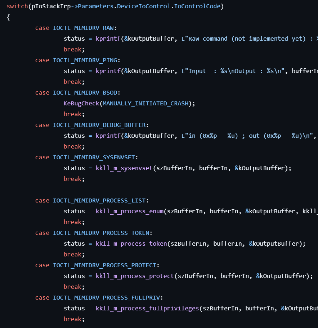Select IOCTL_MIMIDRV_PROCESS_LIST case label
This screenshot has width=318, height=328.
(x=99, y=201)
